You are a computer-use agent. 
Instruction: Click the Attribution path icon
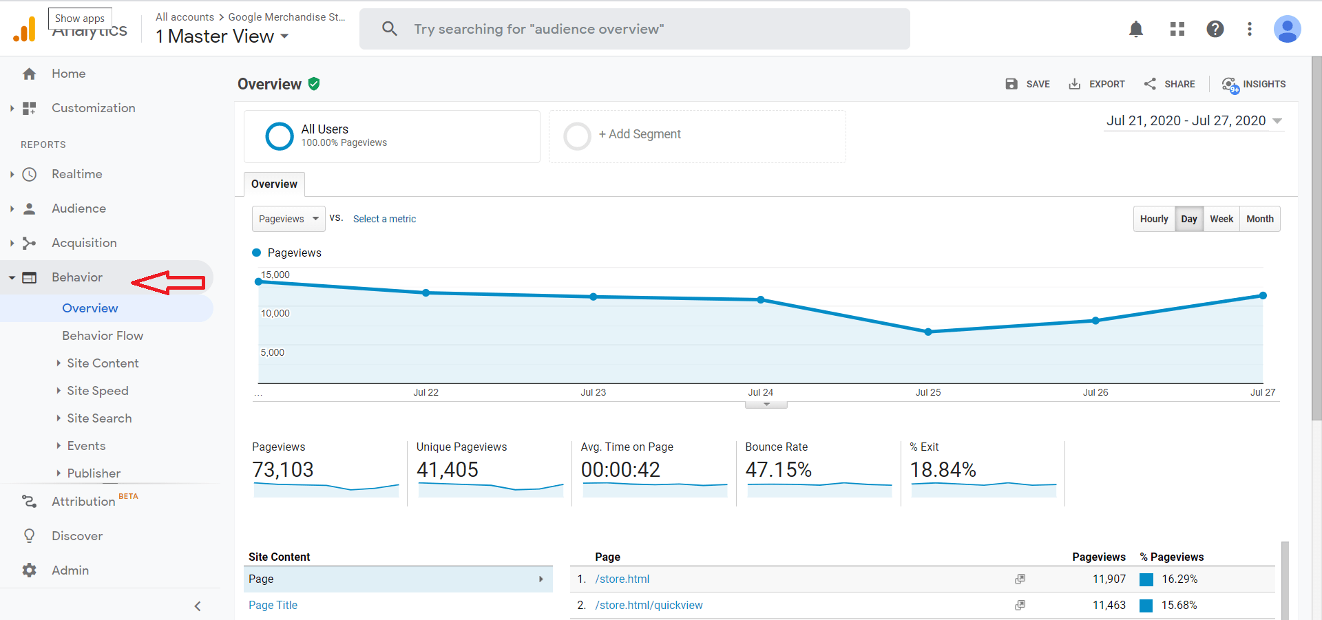pyautogui.click(x=29, y=502)
